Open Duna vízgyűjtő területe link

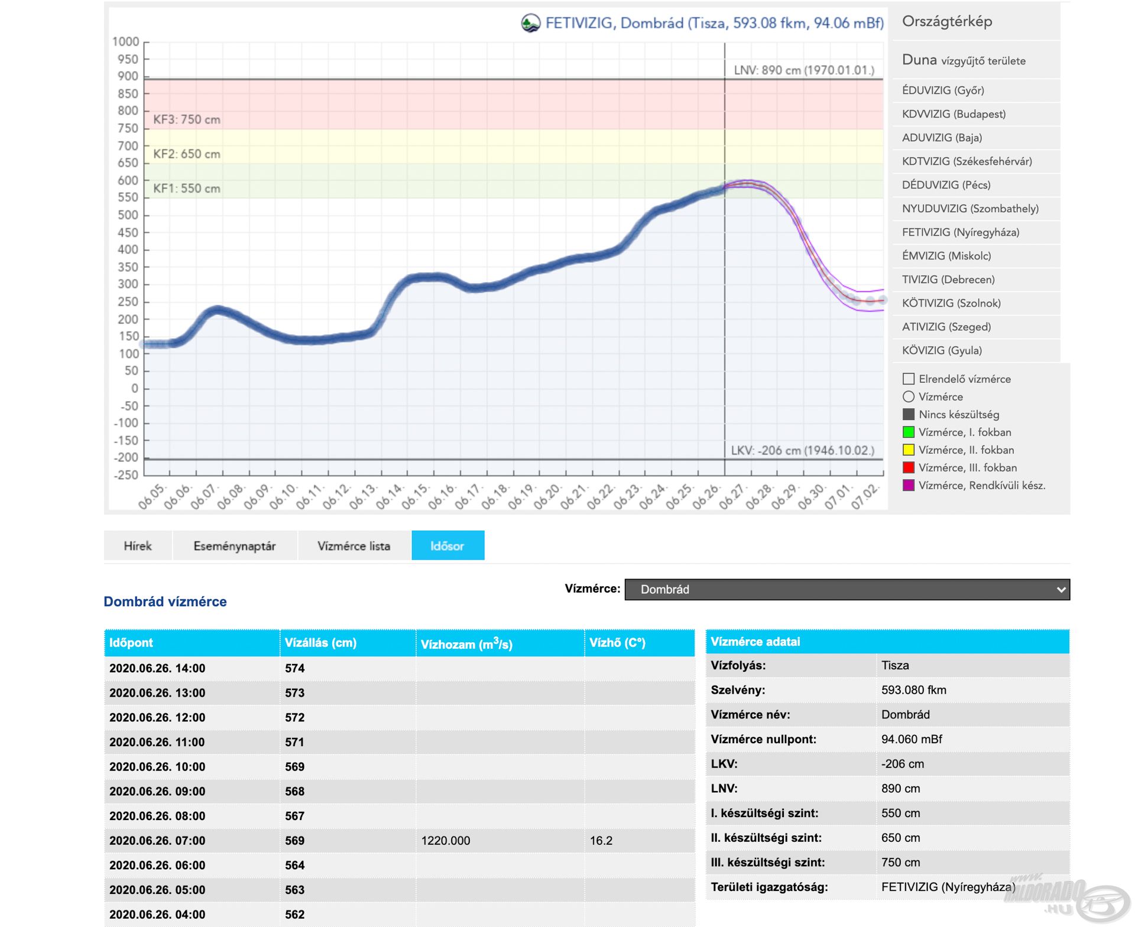(964, 60)
